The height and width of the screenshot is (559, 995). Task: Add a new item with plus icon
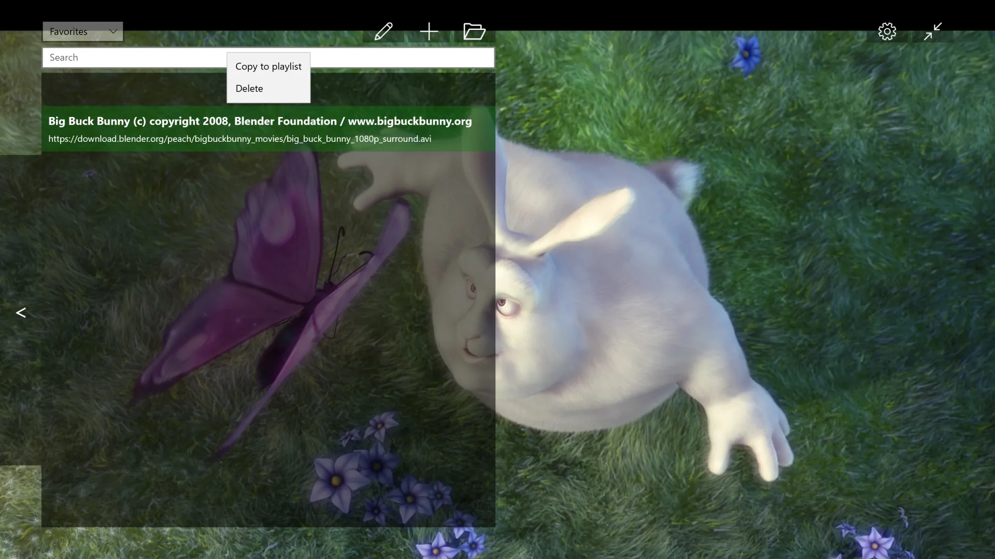coord(429,32)
